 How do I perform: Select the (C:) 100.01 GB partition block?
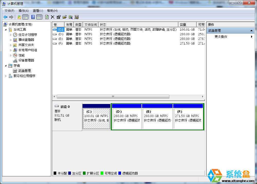point(96,117)
